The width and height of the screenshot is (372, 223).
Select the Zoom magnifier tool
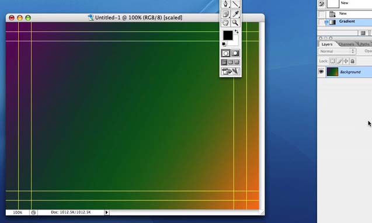[235, 23]
